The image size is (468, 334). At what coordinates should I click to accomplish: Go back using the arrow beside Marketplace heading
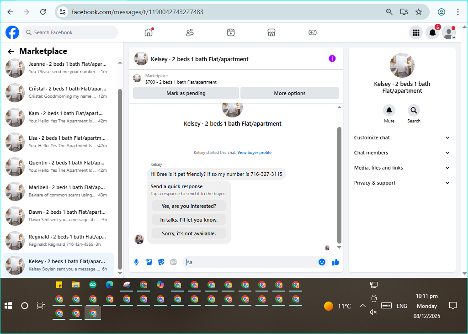pyautogui.click(x=11, y=52)
